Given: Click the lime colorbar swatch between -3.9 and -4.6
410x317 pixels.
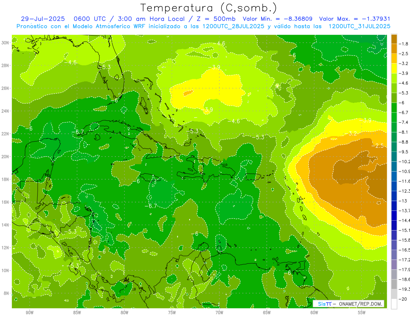Looking at the screenshot, I should [394, 78].
